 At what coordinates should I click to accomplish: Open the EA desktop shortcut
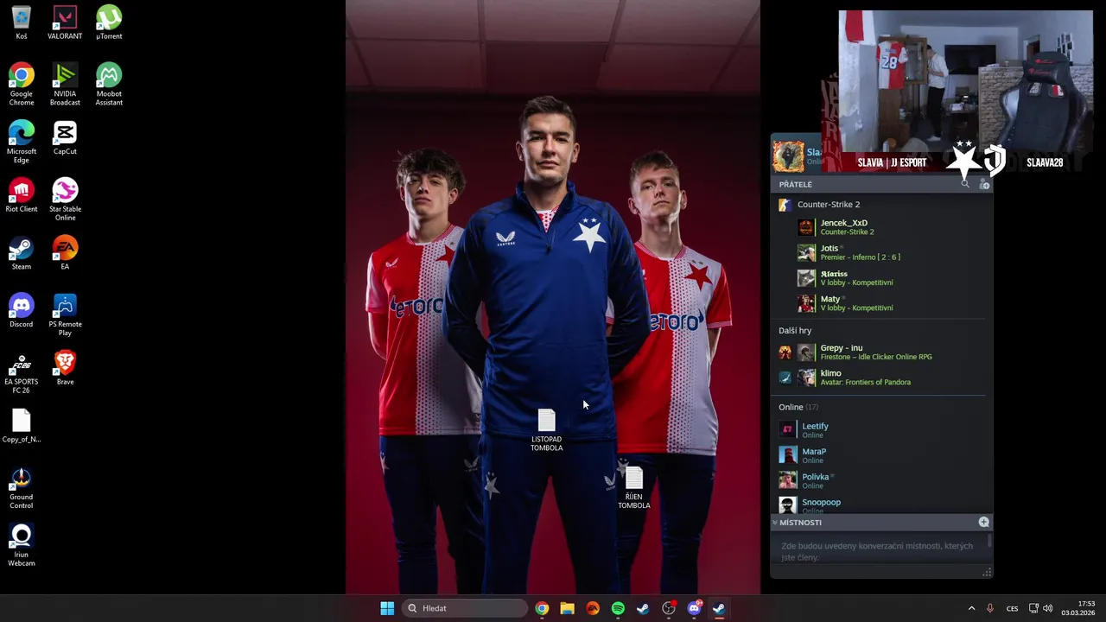click(x=65, y=254)
